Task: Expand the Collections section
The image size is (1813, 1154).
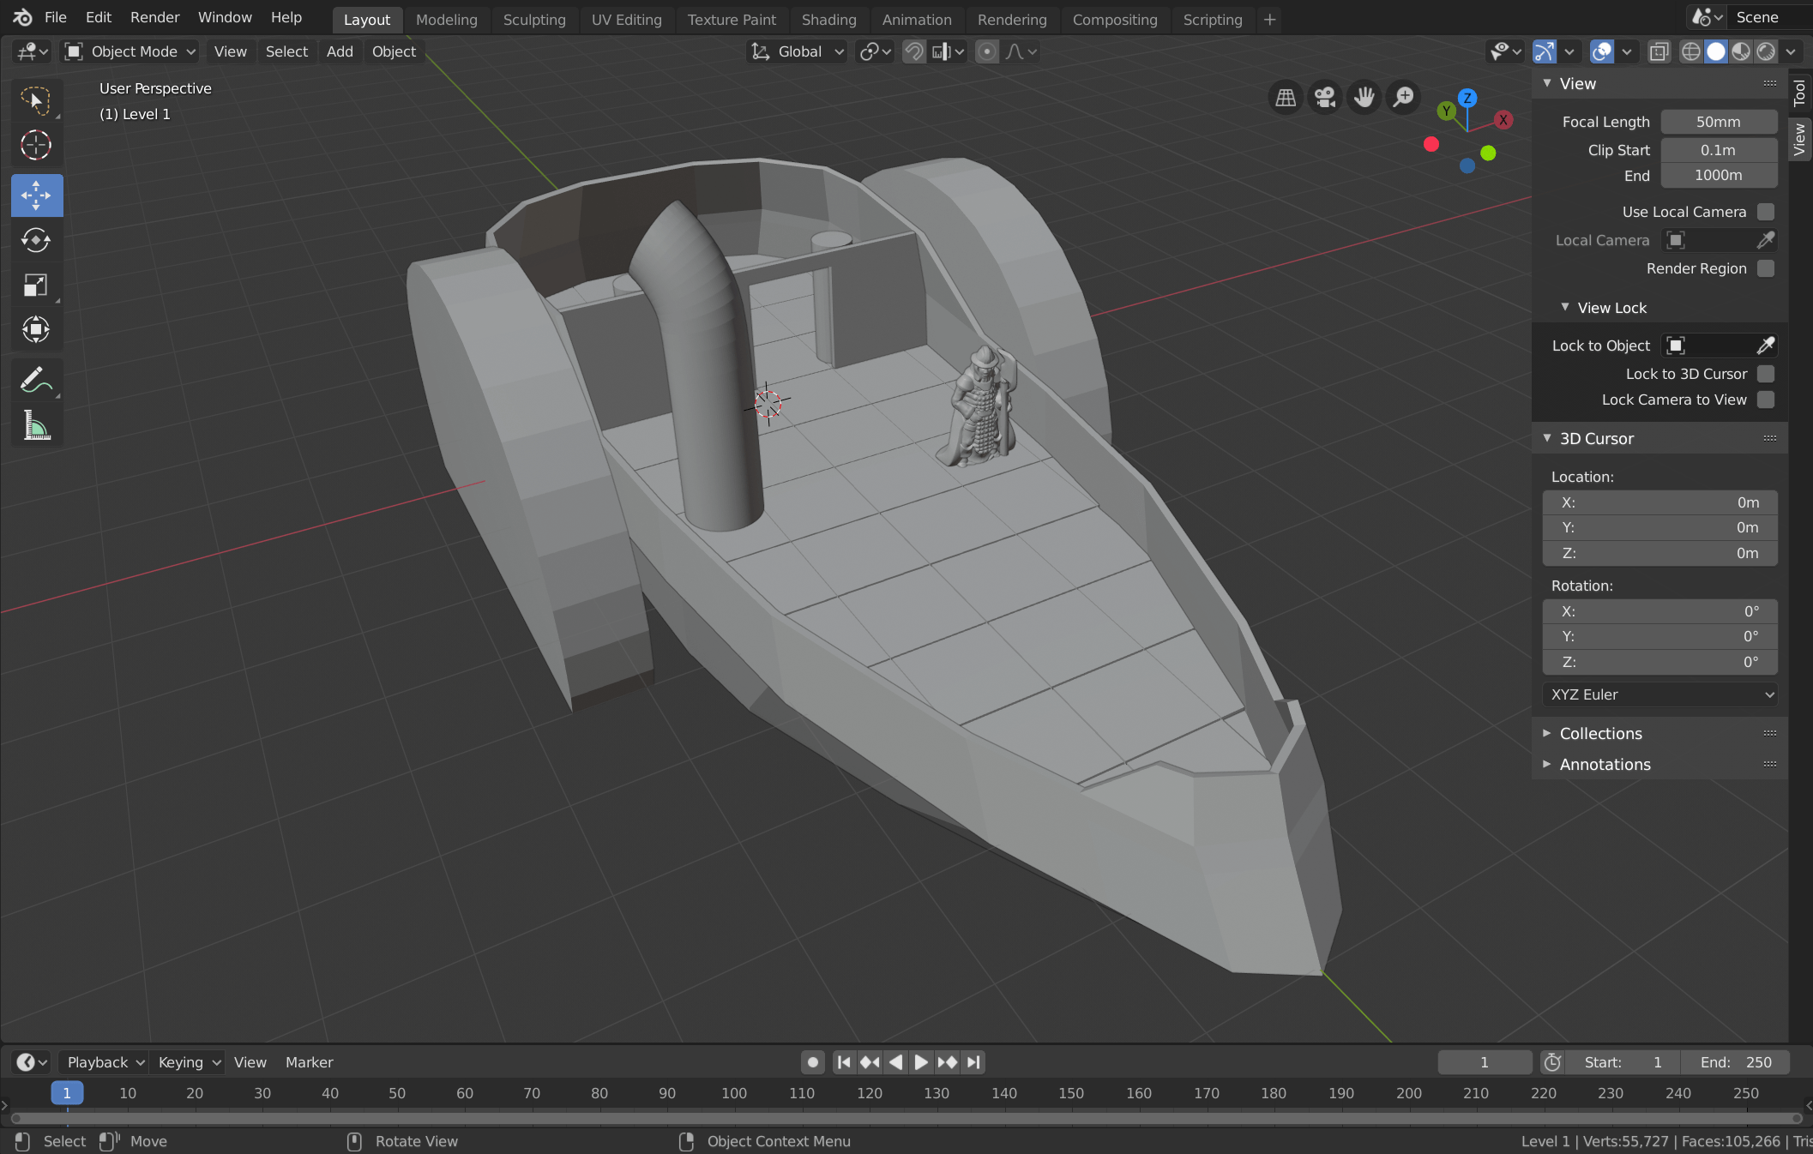Action: [x=1600, y=734]
